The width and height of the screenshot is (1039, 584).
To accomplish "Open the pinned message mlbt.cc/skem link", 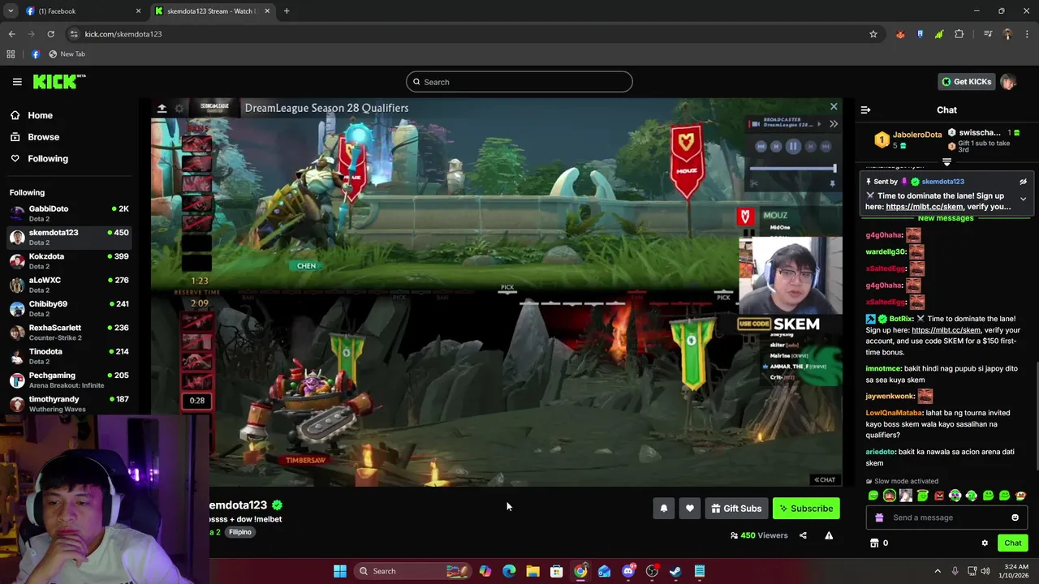I will [925, 207].
